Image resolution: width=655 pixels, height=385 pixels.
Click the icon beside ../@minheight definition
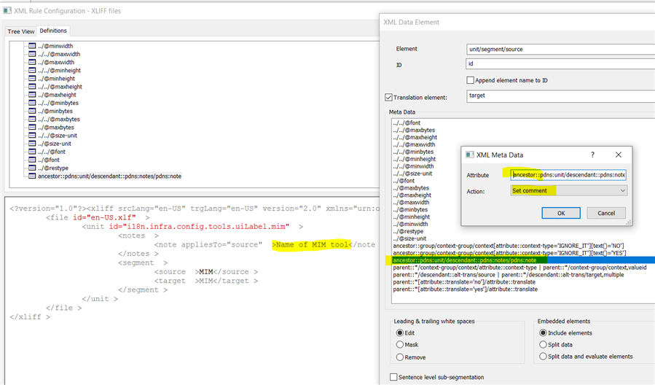(x=32, y=79)
